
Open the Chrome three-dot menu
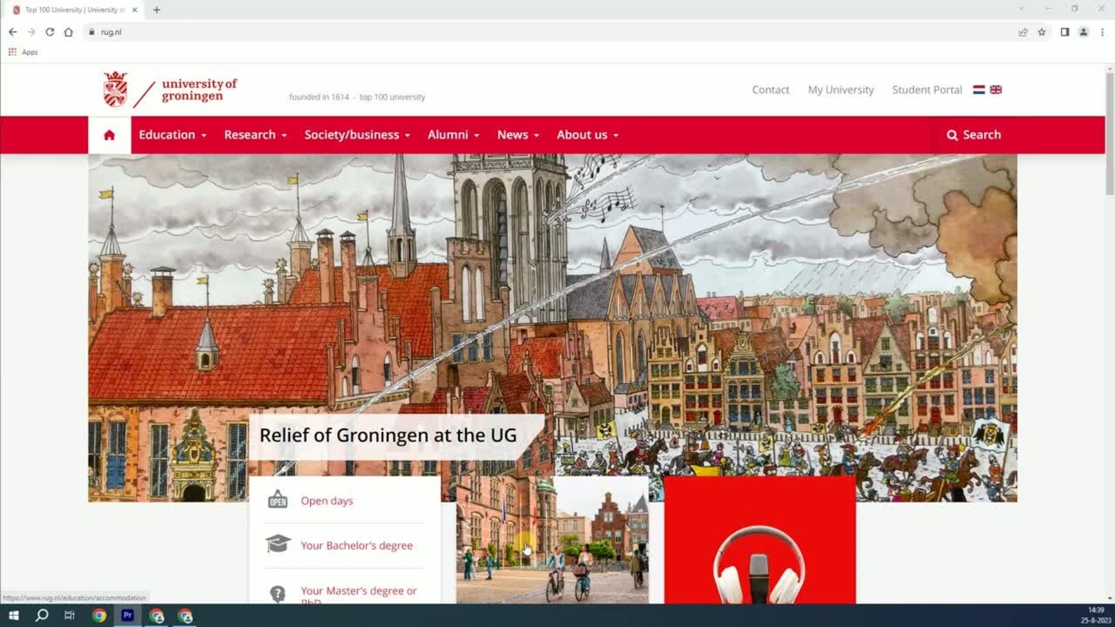[x=1102, y=32]
